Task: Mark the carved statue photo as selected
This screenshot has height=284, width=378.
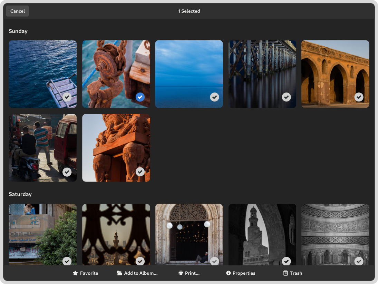Action: coord(140,172)
